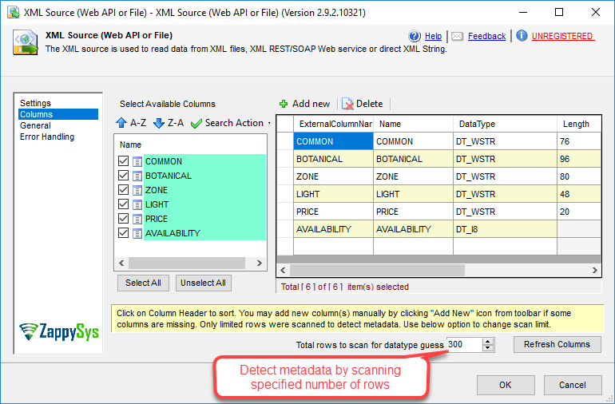Image resolution: width=615 pixels, height=404 pixels.
Task: Decrease rows to scan with down spinner
Action: (x=487, y=348)
